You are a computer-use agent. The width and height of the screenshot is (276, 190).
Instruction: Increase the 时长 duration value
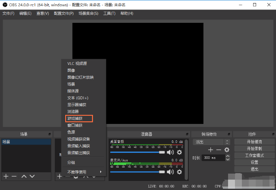click(228, 156)
